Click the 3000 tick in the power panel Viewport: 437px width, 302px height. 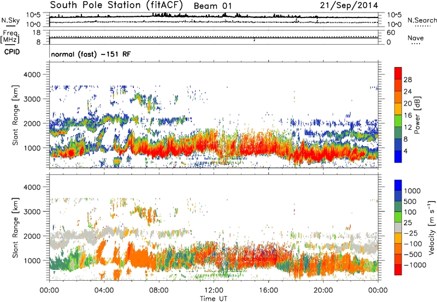click(x=32, y=99)
